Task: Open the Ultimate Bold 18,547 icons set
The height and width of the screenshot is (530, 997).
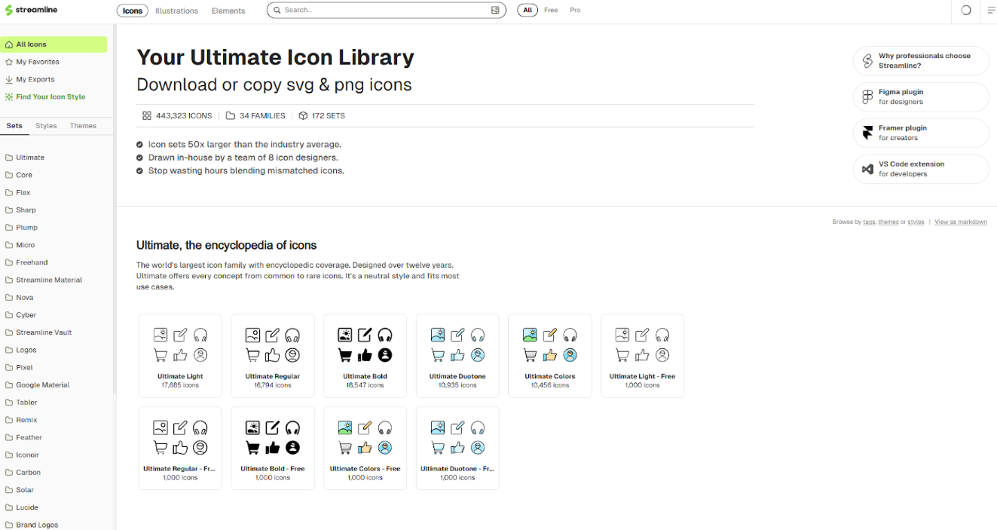Action: coord(365,356)
